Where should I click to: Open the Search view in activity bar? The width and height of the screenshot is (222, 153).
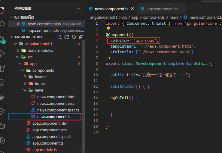(x=2, y=24)
